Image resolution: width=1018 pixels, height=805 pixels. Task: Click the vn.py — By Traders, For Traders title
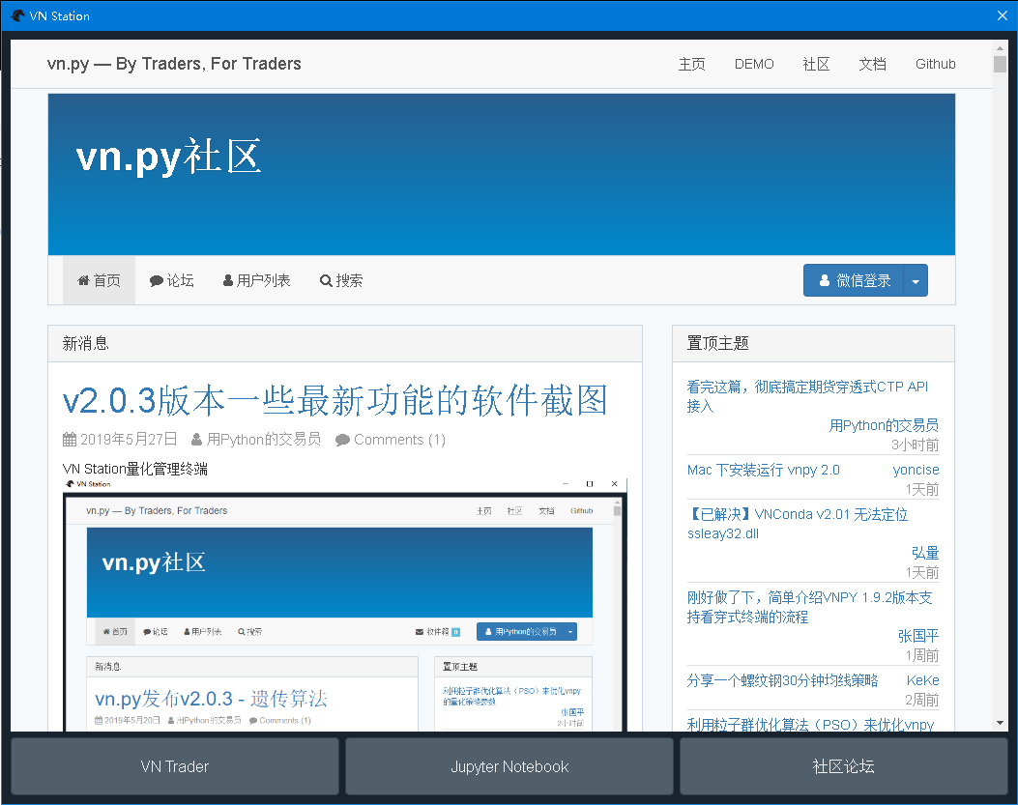pyautogui.click(x=174, y=64)
